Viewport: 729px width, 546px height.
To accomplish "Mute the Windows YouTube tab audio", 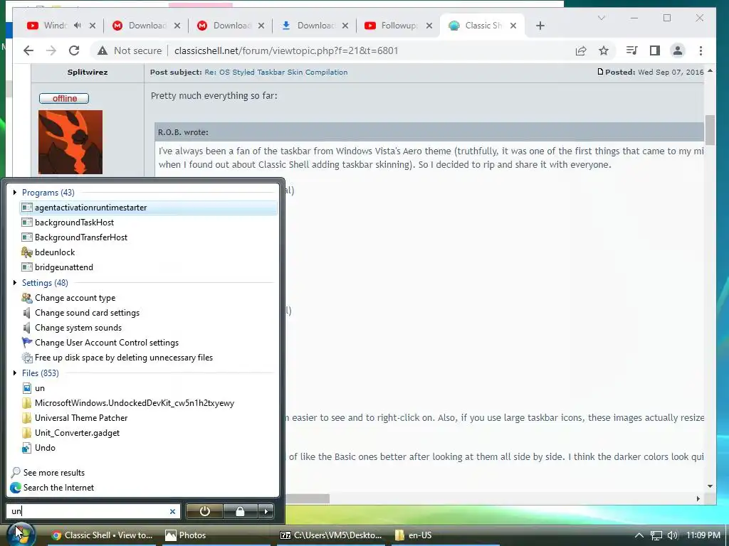I will point(77,26).
